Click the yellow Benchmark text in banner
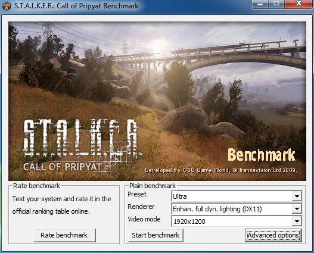 262,155
